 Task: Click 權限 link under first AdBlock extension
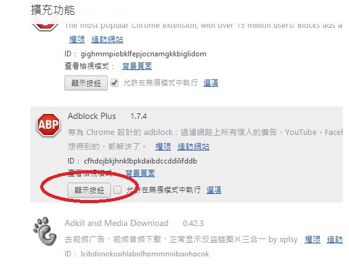77,40
